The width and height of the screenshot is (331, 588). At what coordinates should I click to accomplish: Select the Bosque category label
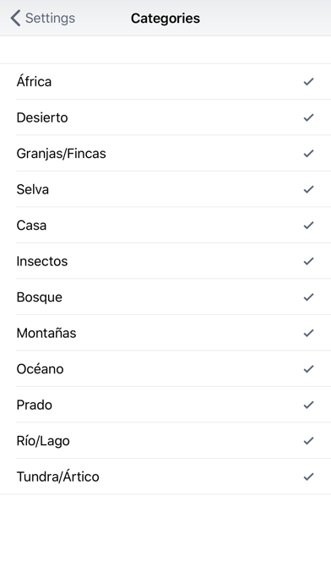pos(40,297)
